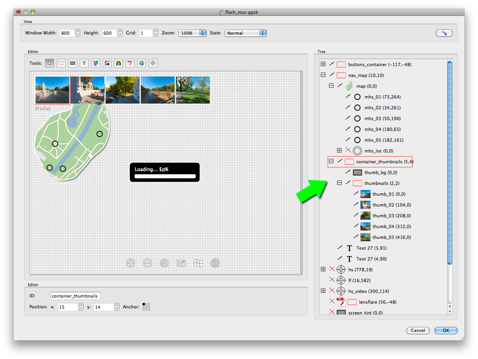Click the Position x input field

pos(68,307)
